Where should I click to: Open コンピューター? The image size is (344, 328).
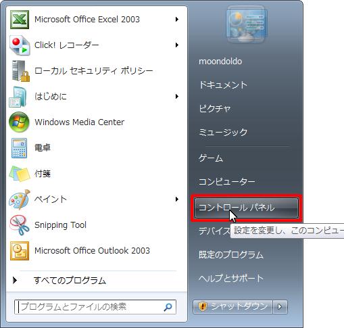click(227, 182)
